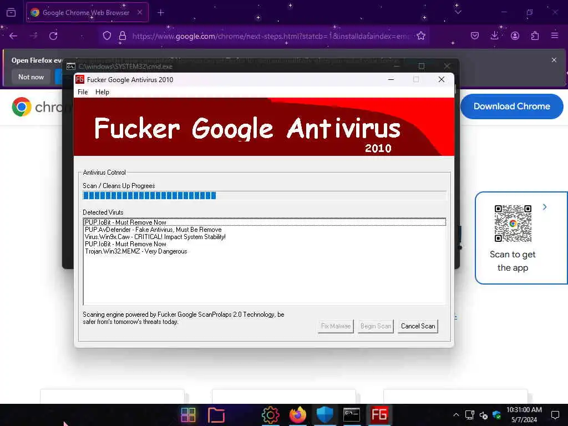Open the Firefox extensions puzzle icon
The image size is (568, 426).
[535, 36]
